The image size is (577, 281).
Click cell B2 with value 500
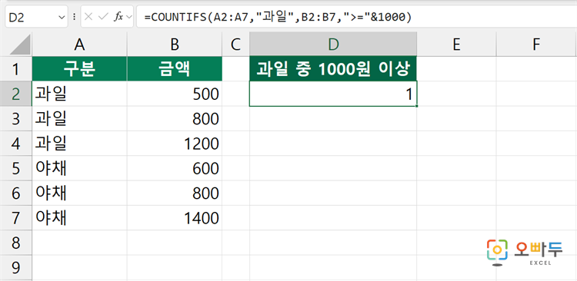(175, 94)
